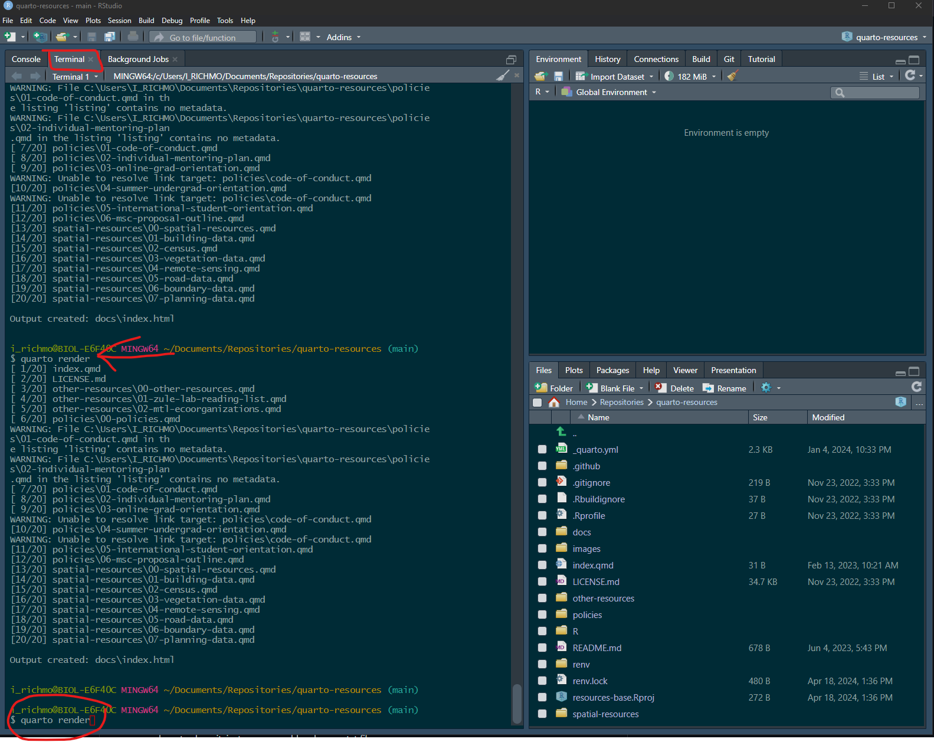Tick the checkbox for README.md
This screenshot has width=934, height=742.
pos(542,648)
